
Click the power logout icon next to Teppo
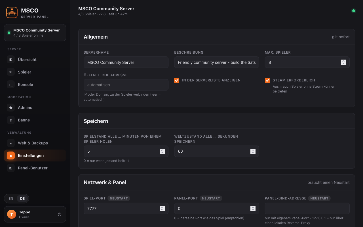click(60, 214)
